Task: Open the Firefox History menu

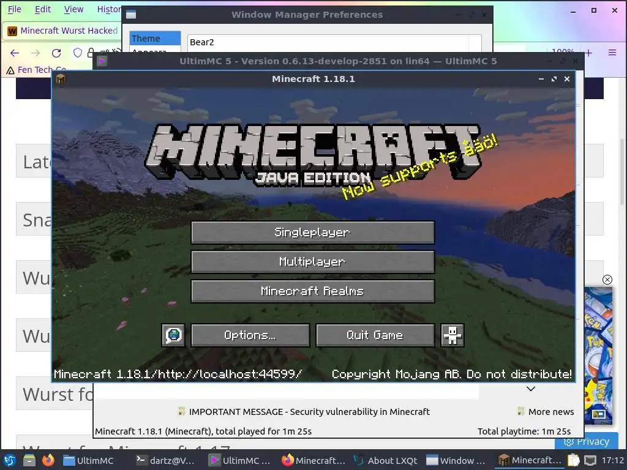Action: pyautogui.click(x=109, y=9)
